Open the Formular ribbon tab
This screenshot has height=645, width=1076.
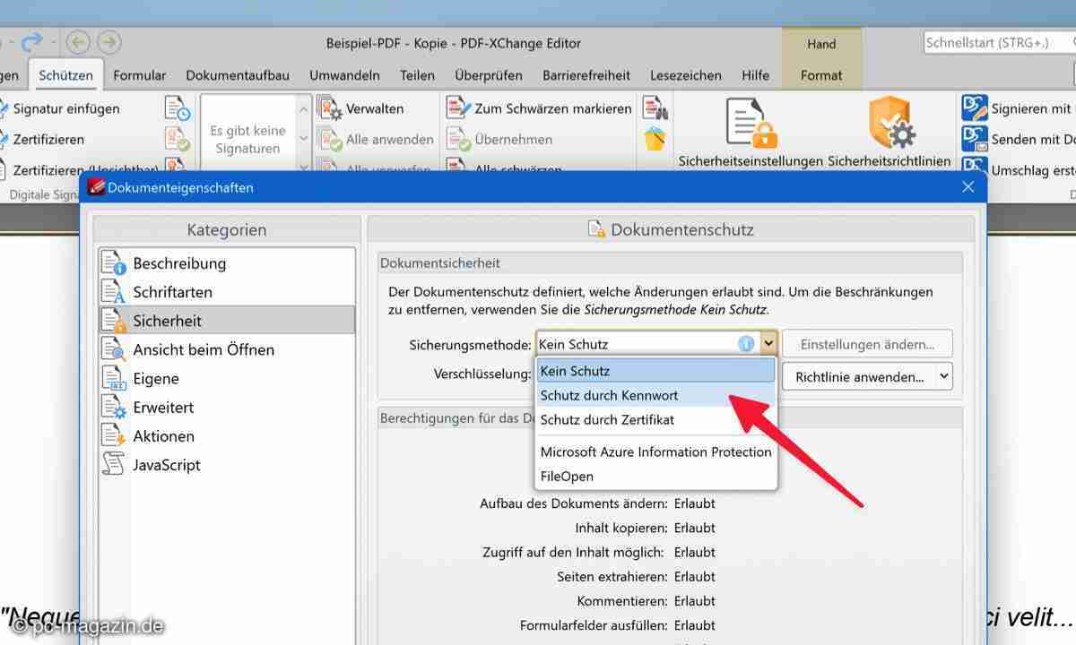pos(139,75)
